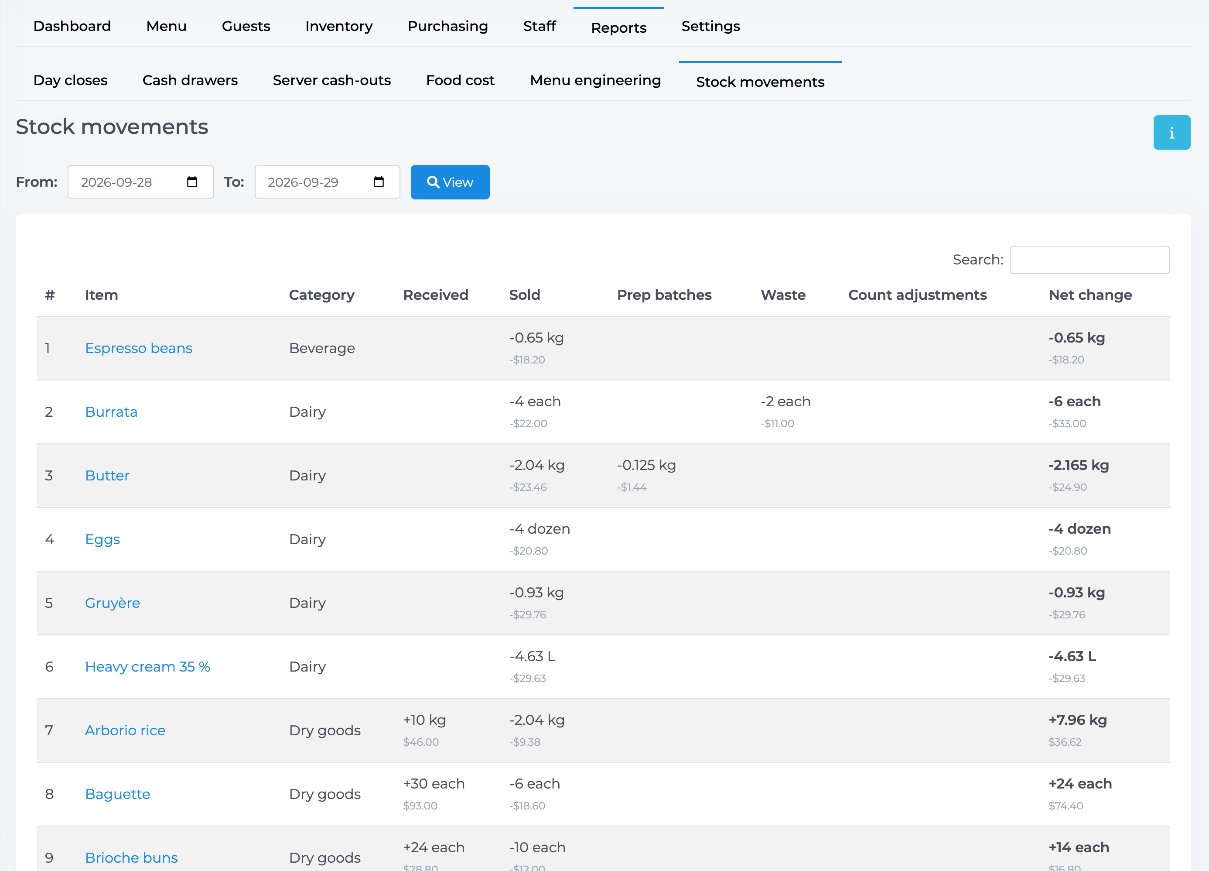1209x871 pixels.
Task: Switch to Day closes report
Action: click(70, 80)
